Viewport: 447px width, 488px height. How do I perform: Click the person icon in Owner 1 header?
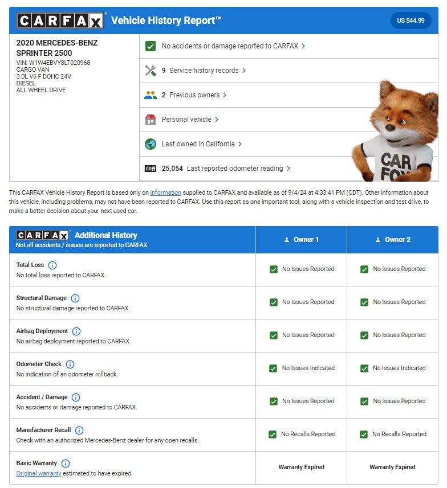pyautogui.click(x=287, y=240)
